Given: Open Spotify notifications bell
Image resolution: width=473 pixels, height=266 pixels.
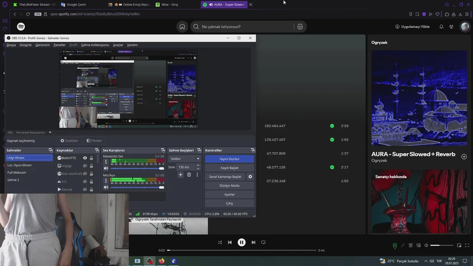Looking at the screenshot, I should pyautogui.click(x=441, y=27).
